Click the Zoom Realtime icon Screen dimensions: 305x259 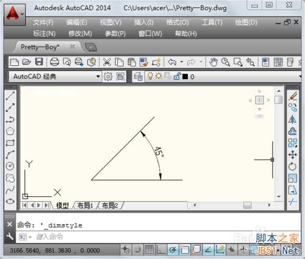tap(226, 62)
